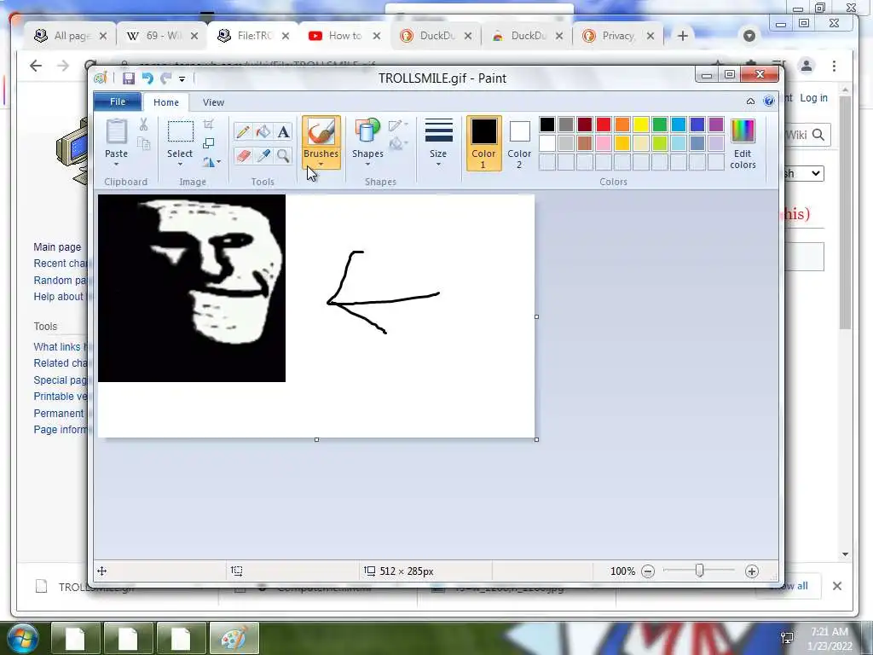Image resolution: width=873 pixels, height=655 pixels.
Task: Switch to the 69 - Wikipedia browser tab
Action: pos(163,36)
